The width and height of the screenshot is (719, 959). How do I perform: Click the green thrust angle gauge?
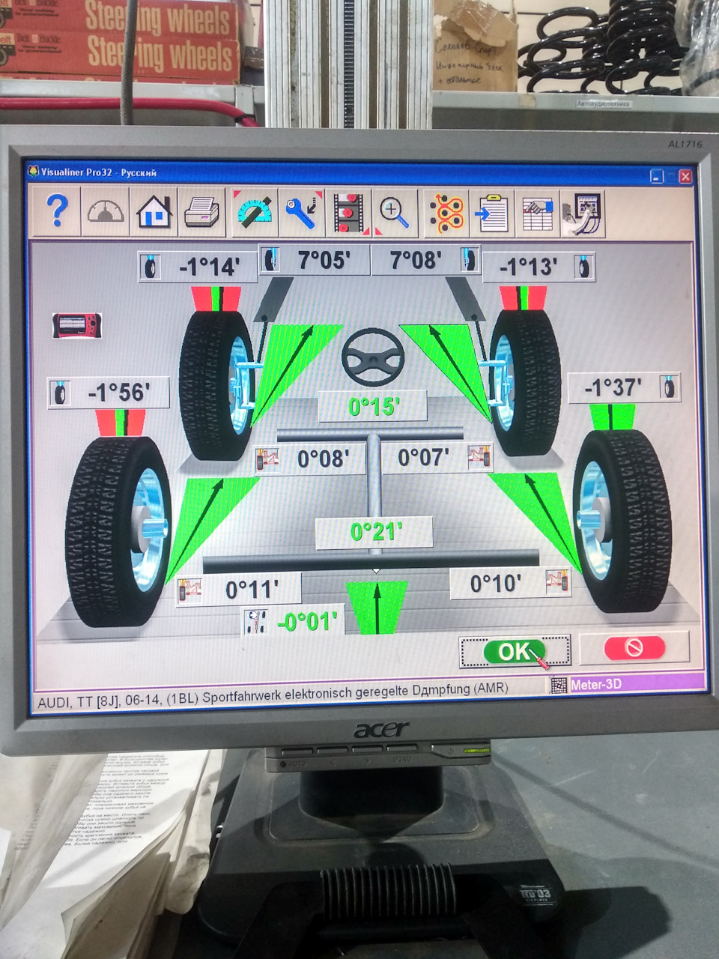pos(377,607)
